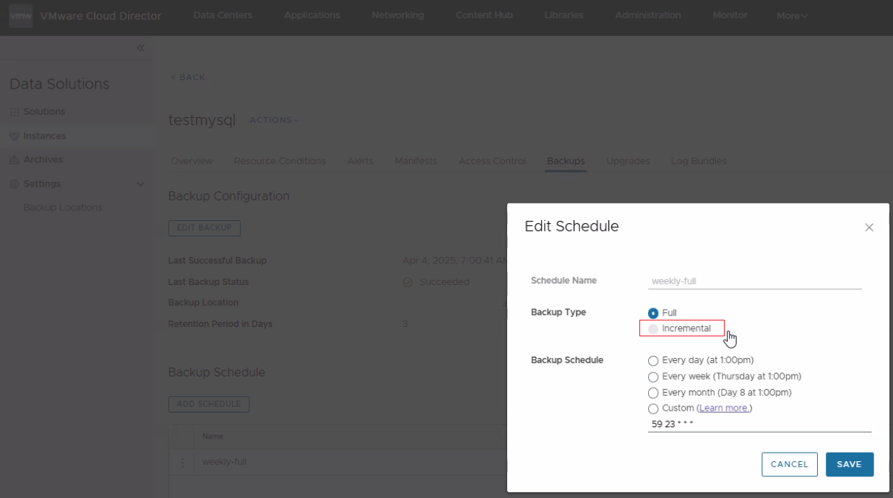Screen dimensions: 893x498
Task: Switch to the Backups tab
Action: click(566, 161)
